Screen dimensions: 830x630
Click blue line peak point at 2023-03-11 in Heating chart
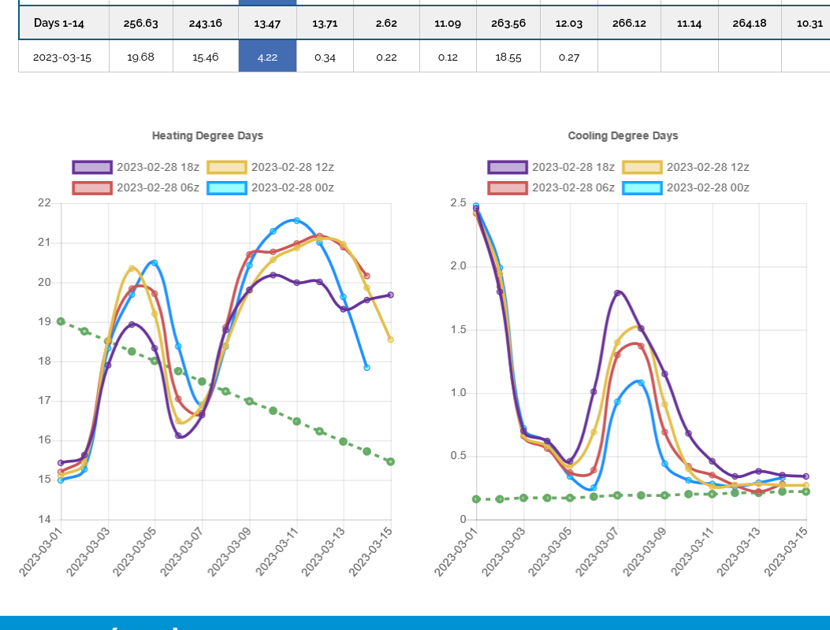296,220
